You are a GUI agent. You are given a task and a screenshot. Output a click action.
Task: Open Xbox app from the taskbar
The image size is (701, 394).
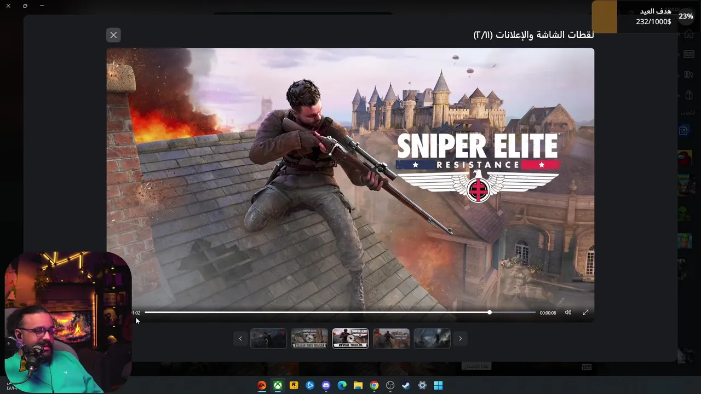(278, 385)
